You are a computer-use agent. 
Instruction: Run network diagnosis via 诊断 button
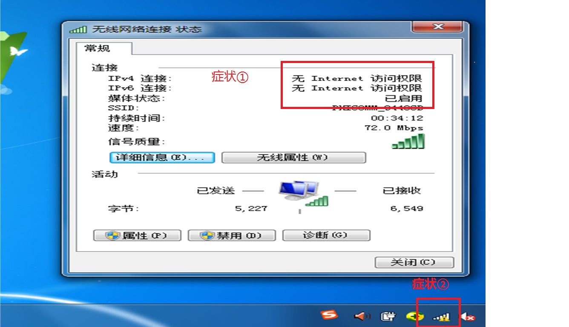point(325,235)
